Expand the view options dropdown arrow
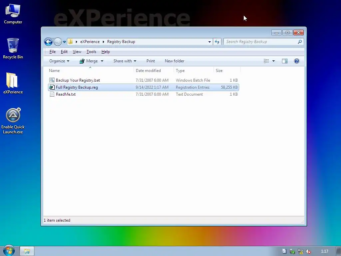 coord(274,61)
